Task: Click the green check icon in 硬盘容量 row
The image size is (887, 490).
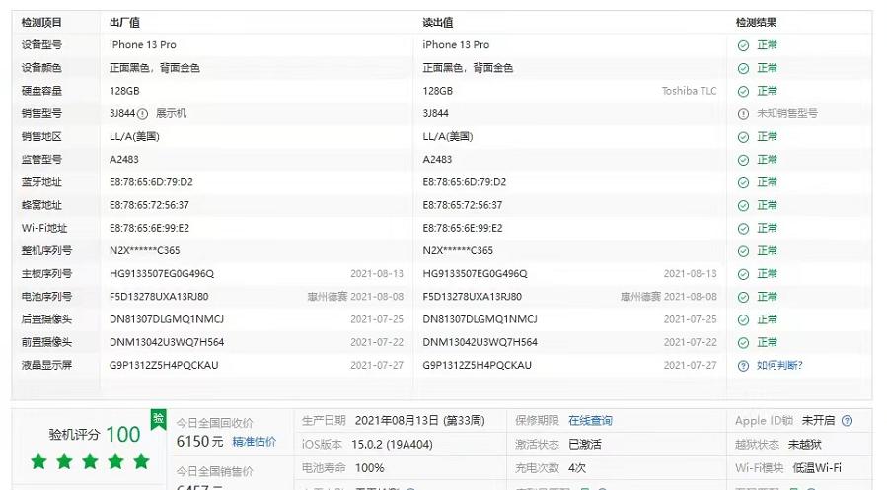Action: tap(743, 92)
